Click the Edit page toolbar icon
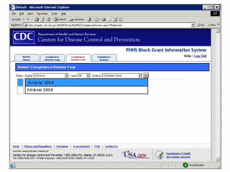230x172 pixels. (x=109, y=20)
